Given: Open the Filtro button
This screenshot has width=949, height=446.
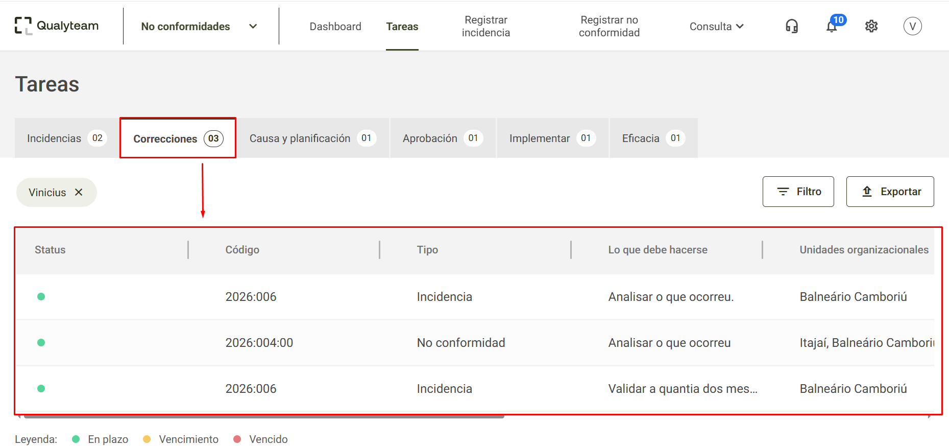Looking at the screenshot, I should click(x=798, y=192).
